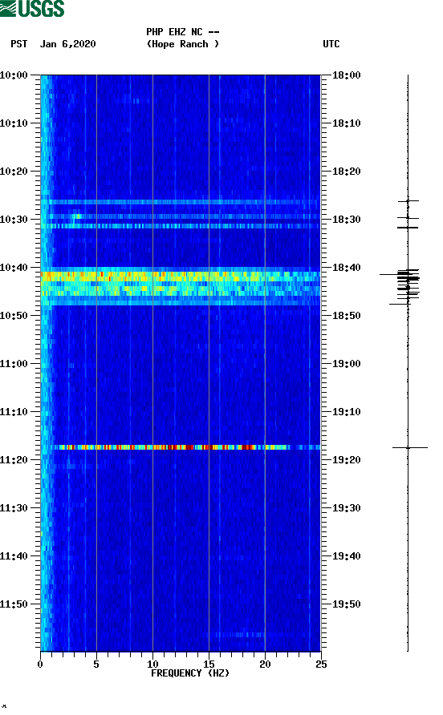Click the 11:00 PST time label
The image size is (443, 715).
click(14, 364)
